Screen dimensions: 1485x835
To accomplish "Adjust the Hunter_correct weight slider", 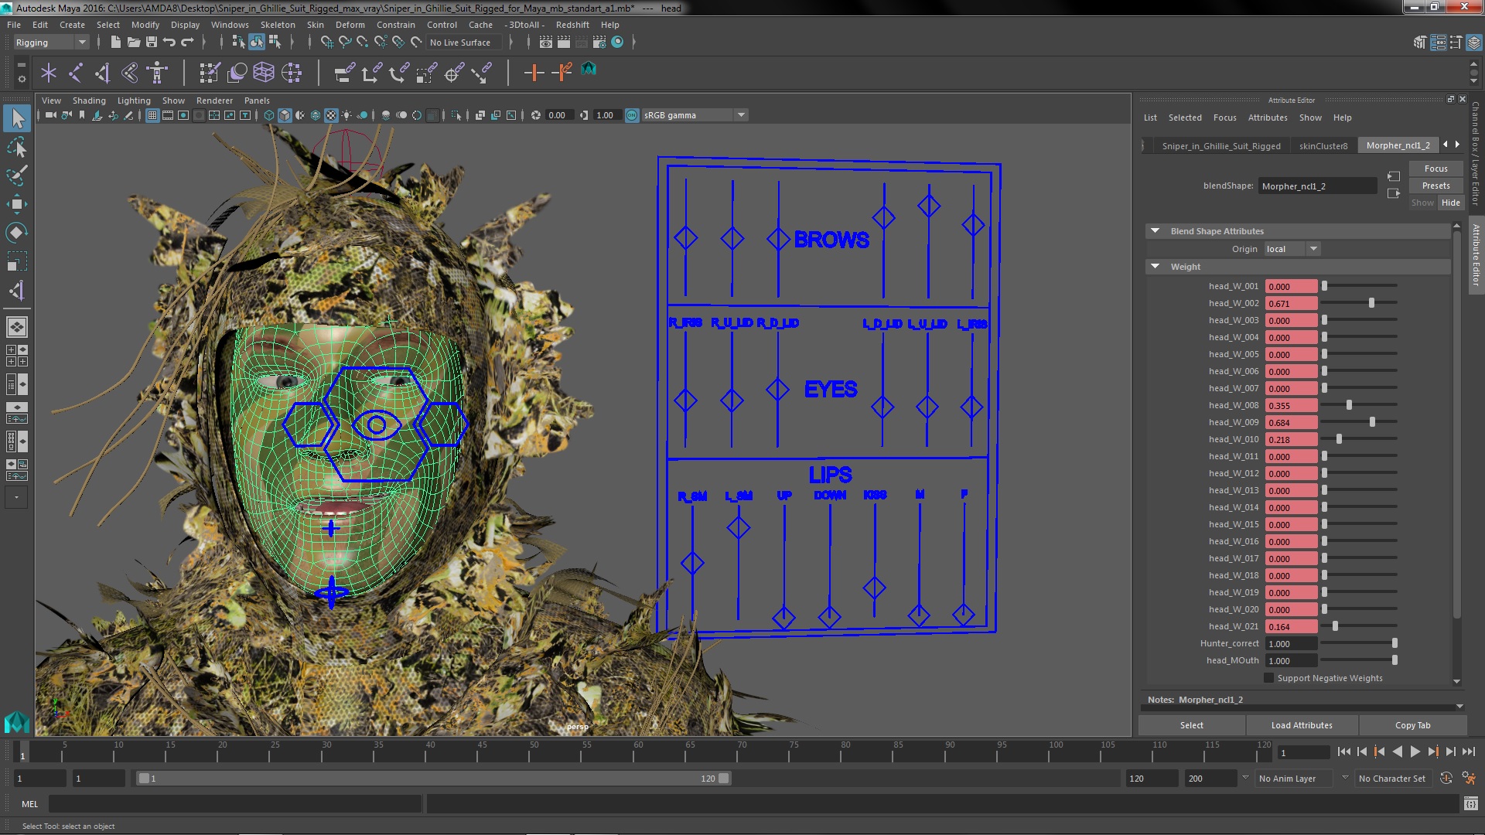I will click(x=1395, y=643).
